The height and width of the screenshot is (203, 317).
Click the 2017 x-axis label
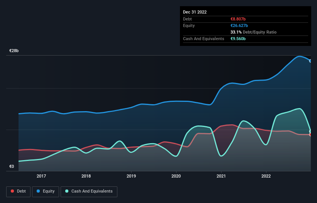41,176
